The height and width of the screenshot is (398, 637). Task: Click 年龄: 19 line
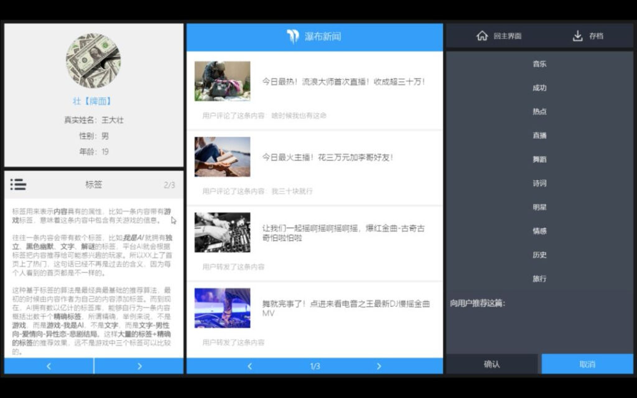(x=94, y=152)
